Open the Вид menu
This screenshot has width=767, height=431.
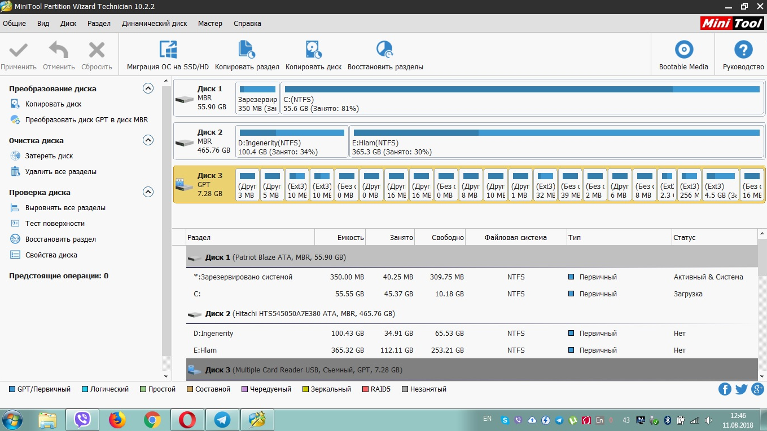tap(43, 24)
